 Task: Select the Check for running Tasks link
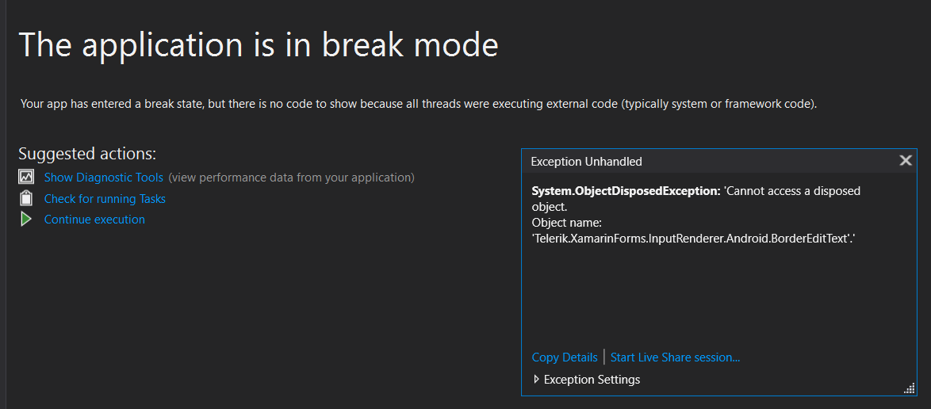pyautogui.click(x=105, y=199)
